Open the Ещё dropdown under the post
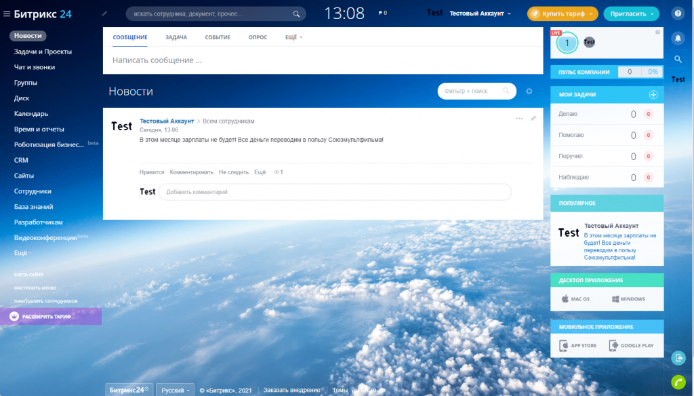694x396 pixels. pyautogui.click(x=260, y=172)
